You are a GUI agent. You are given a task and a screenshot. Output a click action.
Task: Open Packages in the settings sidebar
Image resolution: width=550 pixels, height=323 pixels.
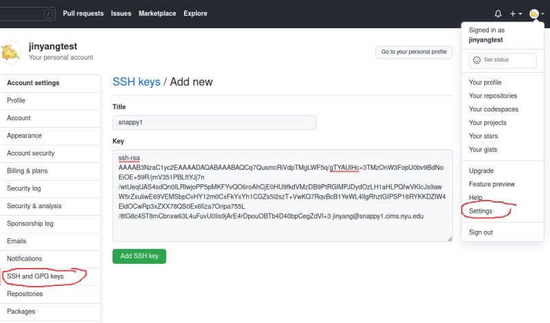tap(50, 311)
